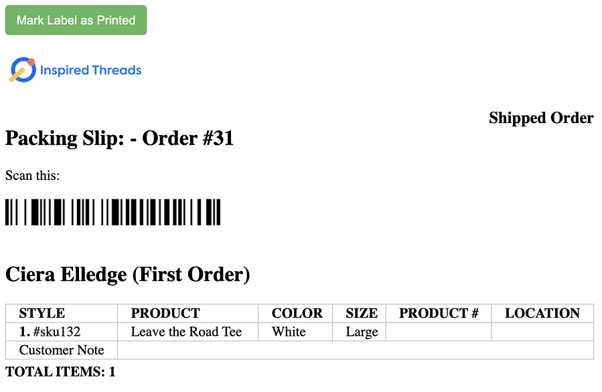
Task: Click the Inspired Threads circular logo icon
Action: click(23, 70)
